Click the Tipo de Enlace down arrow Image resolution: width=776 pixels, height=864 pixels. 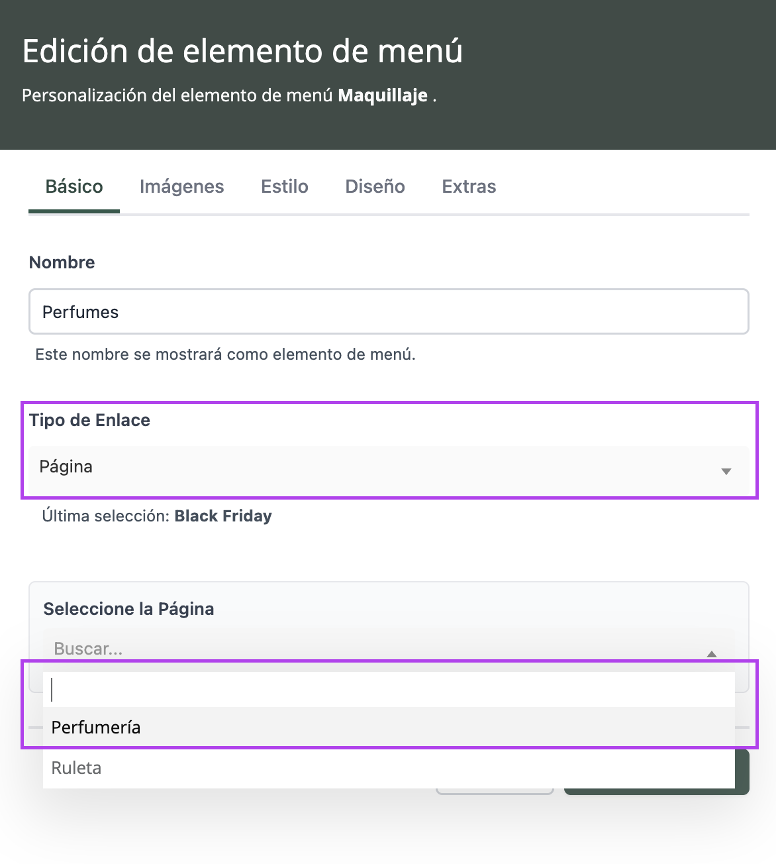pos(726,471)
